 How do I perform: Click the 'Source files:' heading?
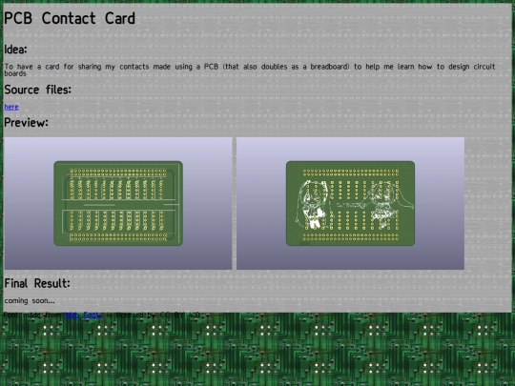coord(38,90)
